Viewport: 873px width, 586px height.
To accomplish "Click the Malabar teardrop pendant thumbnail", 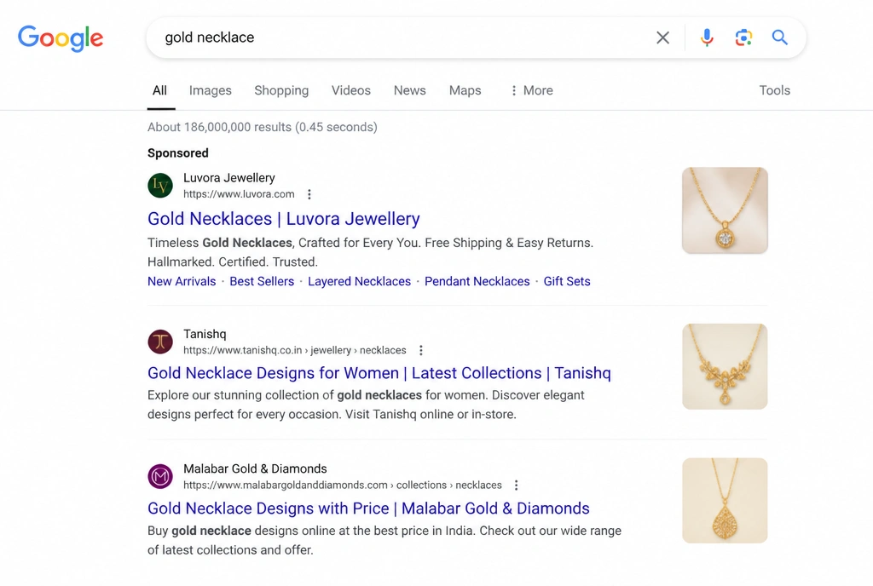I will click(x=725, y=500).
